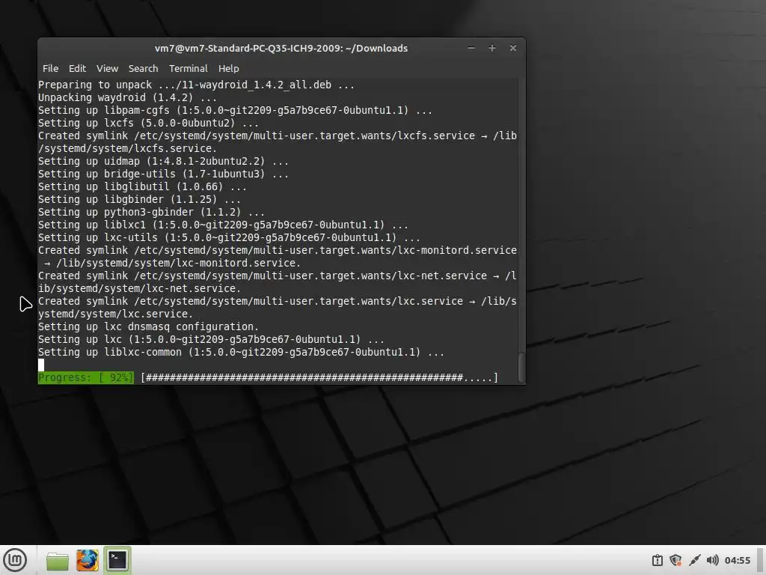Click 'Preparing to unpack' line
Screen dimensions: 766x575
(x=197, y=85)
